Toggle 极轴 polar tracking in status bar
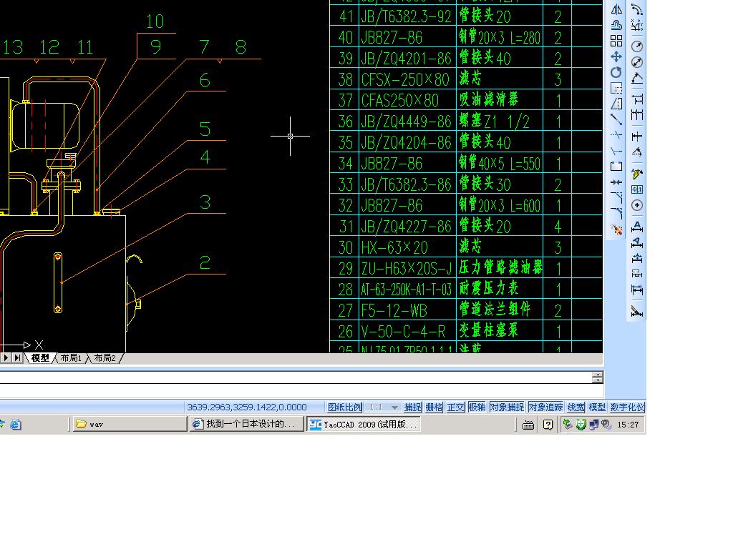 pyautogui.click(x=477, y=407)
